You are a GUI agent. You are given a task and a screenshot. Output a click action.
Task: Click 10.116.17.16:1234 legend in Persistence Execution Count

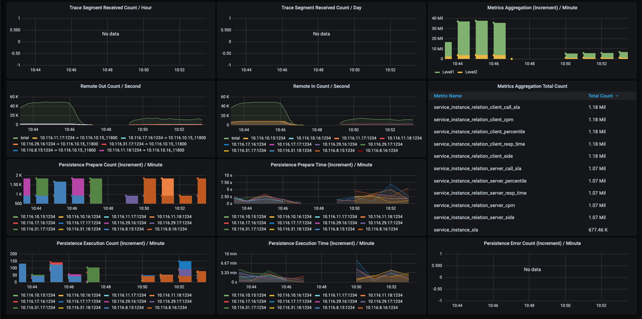click(x=38, y=301)
